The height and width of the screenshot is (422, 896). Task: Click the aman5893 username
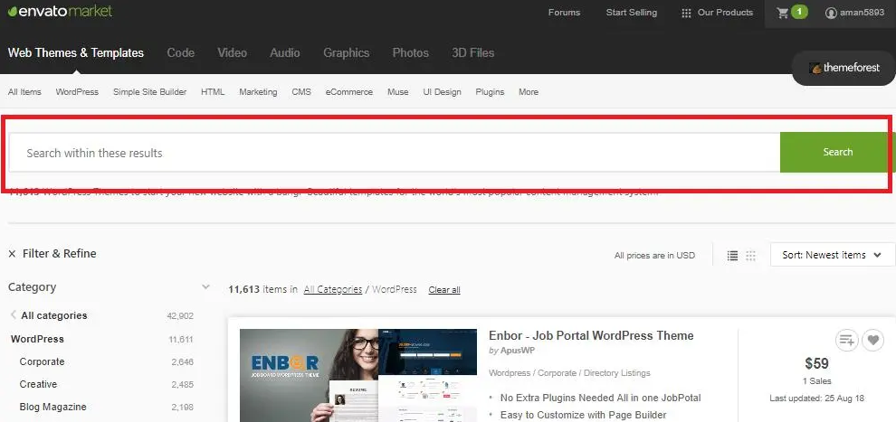point(862,13)
